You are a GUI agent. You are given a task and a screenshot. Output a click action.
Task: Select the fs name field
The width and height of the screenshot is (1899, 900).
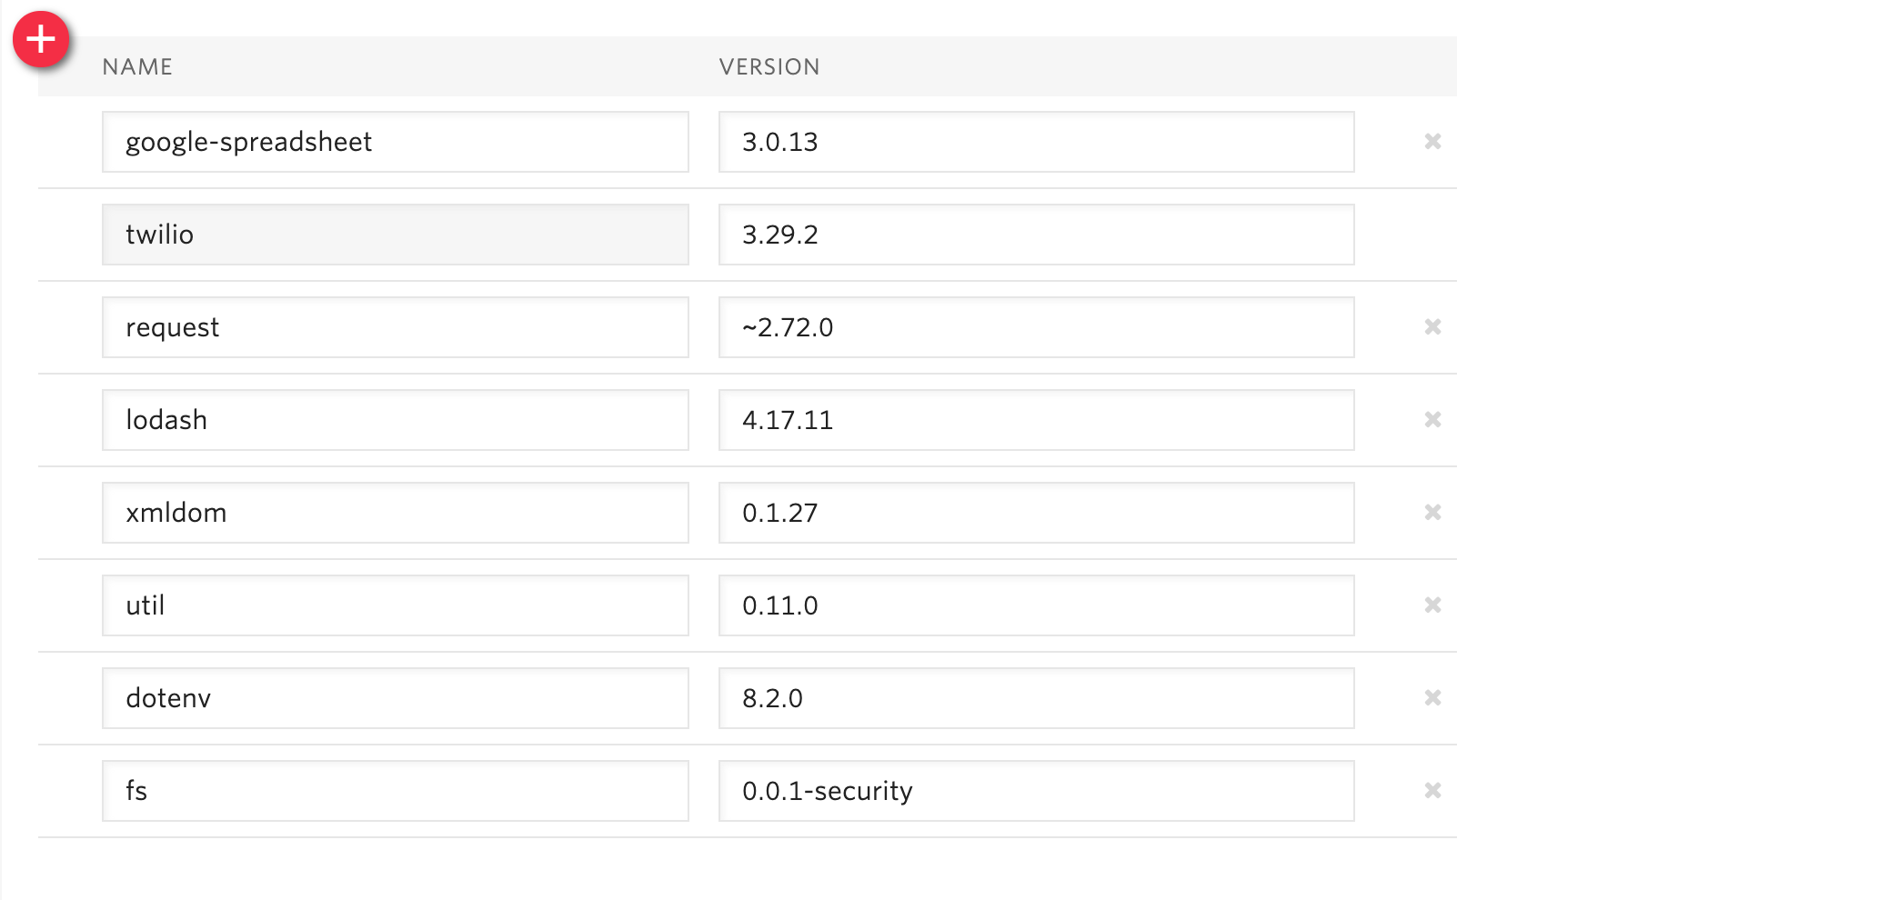(x=396, y=791)
